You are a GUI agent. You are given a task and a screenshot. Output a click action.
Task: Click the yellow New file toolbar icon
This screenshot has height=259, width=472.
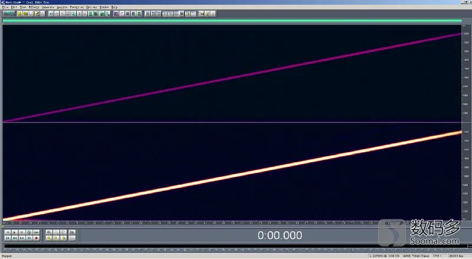(x=20, y=14)
